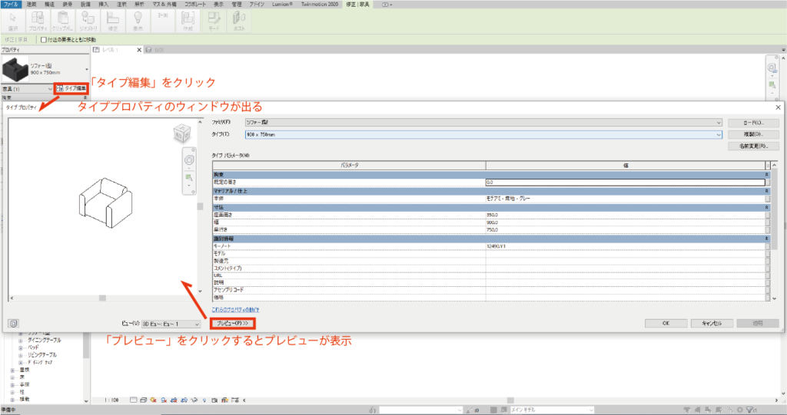The width and height of the screenshot is (787, 415).
Task: Click the navigation wheel in main view
Action: pos(772,68)
